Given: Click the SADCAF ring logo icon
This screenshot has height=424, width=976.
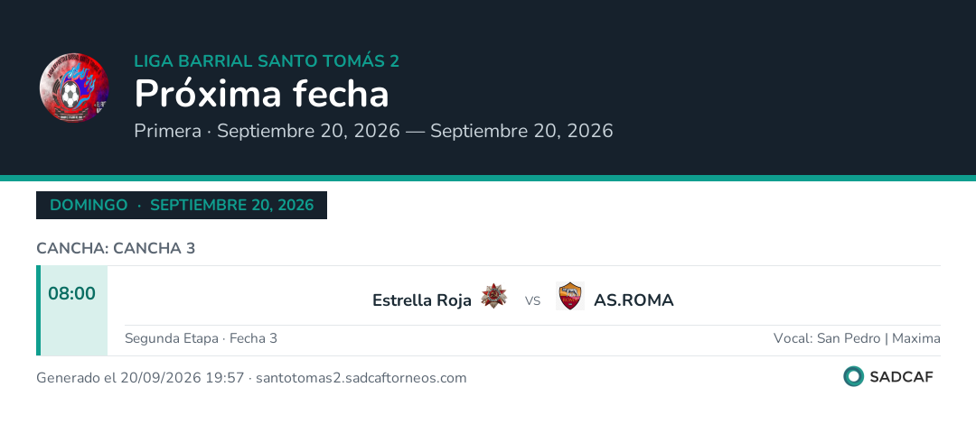Looking at the screenshot, I should click(x=853, y=376).
